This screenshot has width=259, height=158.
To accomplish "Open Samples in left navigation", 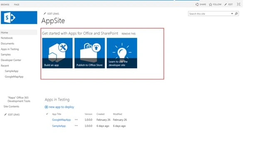I will tap(6, 54).
